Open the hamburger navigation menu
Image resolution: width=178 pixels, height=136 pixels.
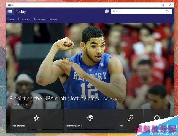click(10, 12)
